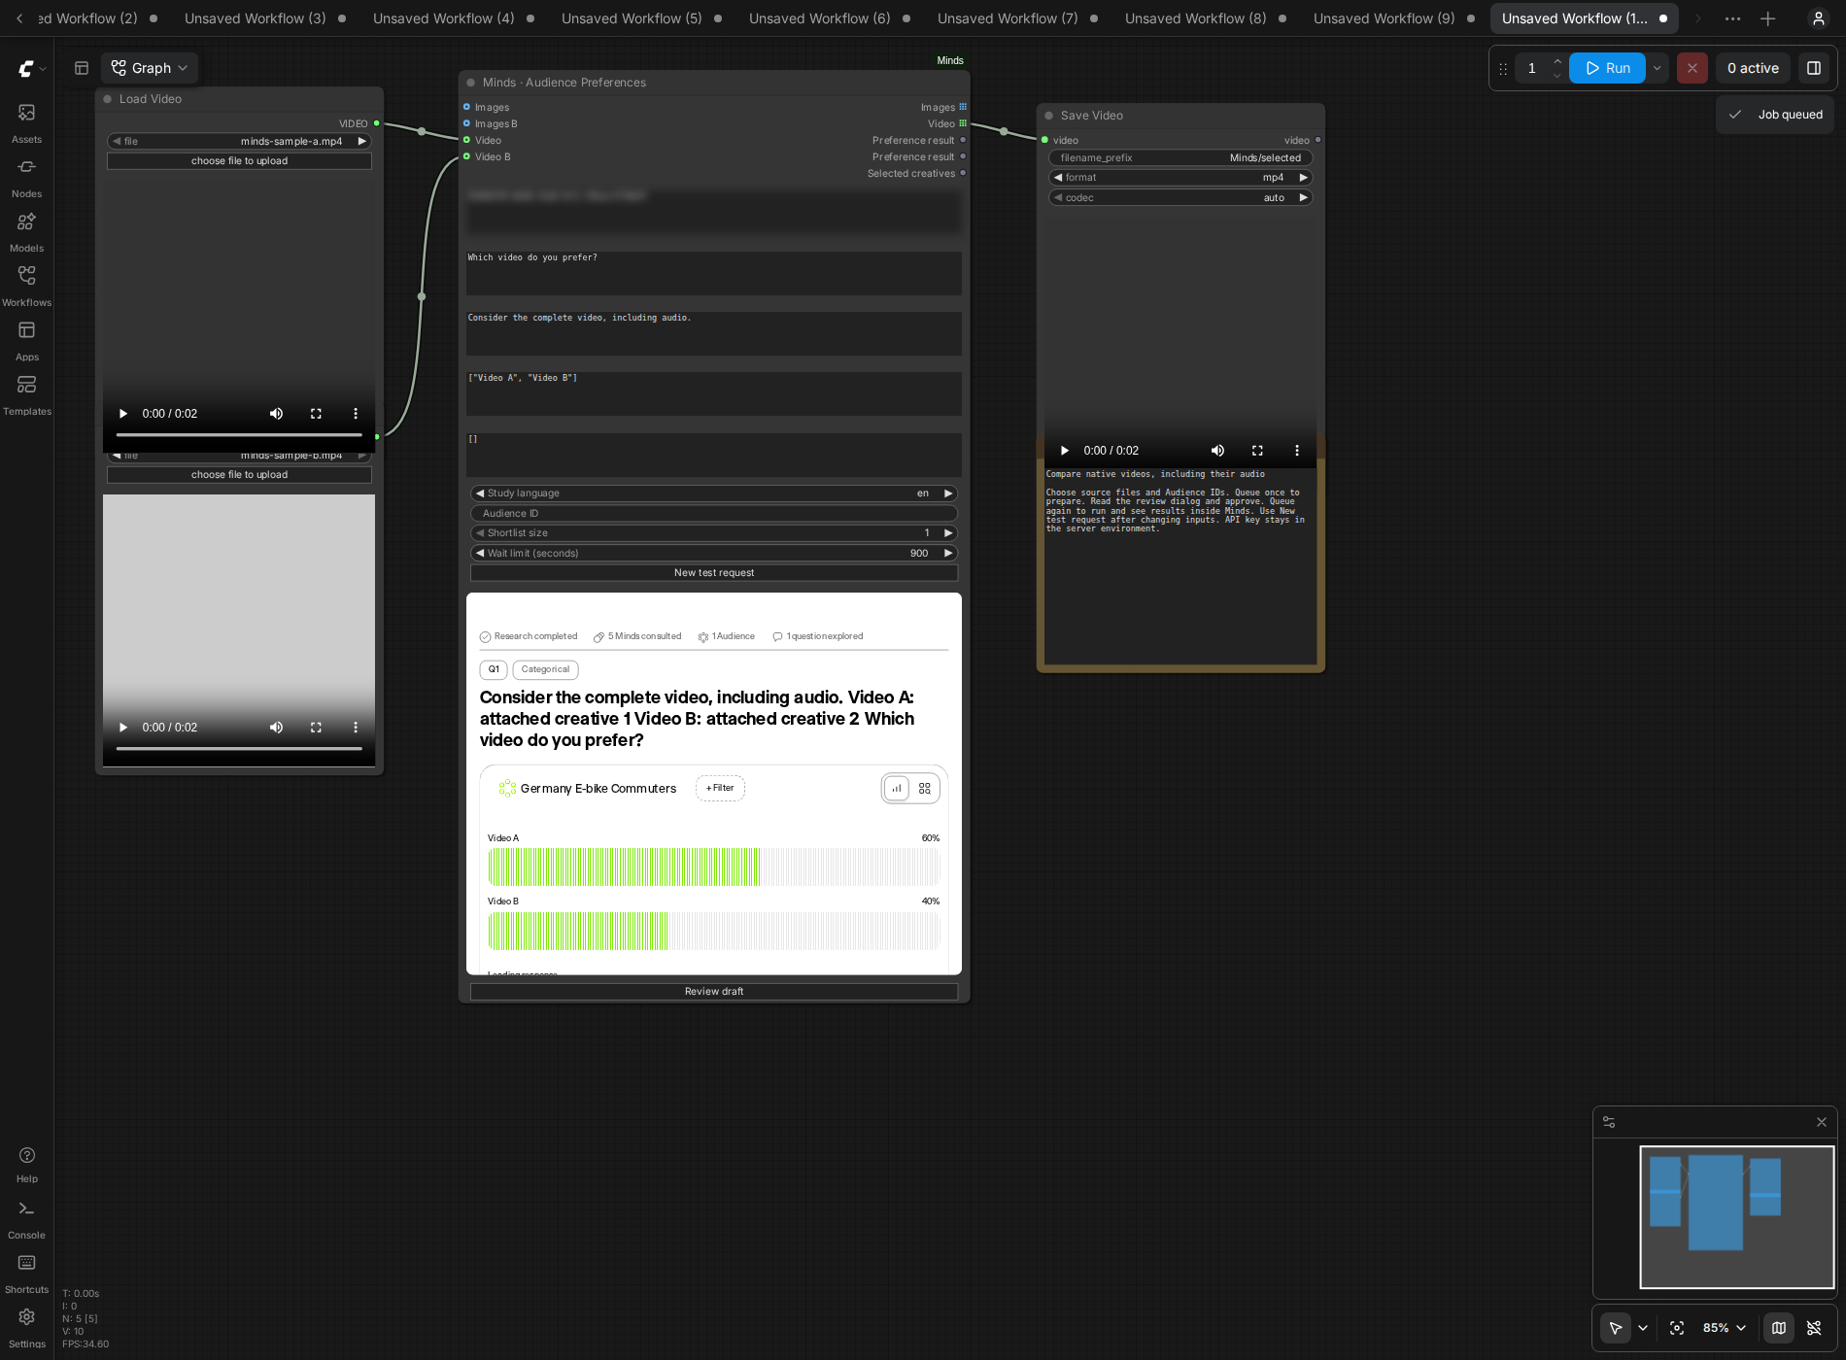Switch to Unsaved Workflow (4) tab

tap(444, 18)
